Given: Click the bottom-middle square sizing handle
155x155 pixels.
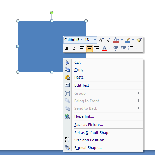Looking at the screenshot, I should coord(52,72).
